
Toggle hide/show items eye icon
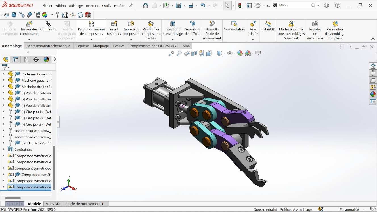tap(230, 53)
